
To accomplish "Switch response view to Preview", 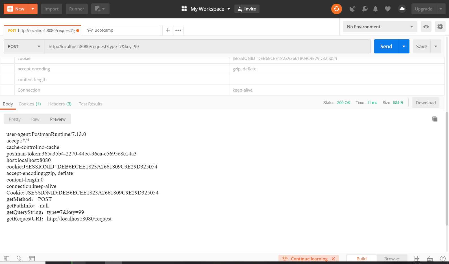I will 58,119.
